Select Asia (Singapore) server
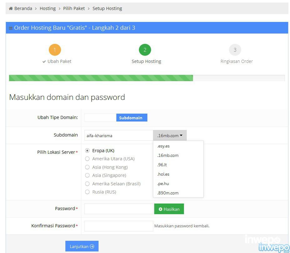This screenshot has height=253, width=290. click(x=87, y=175)
